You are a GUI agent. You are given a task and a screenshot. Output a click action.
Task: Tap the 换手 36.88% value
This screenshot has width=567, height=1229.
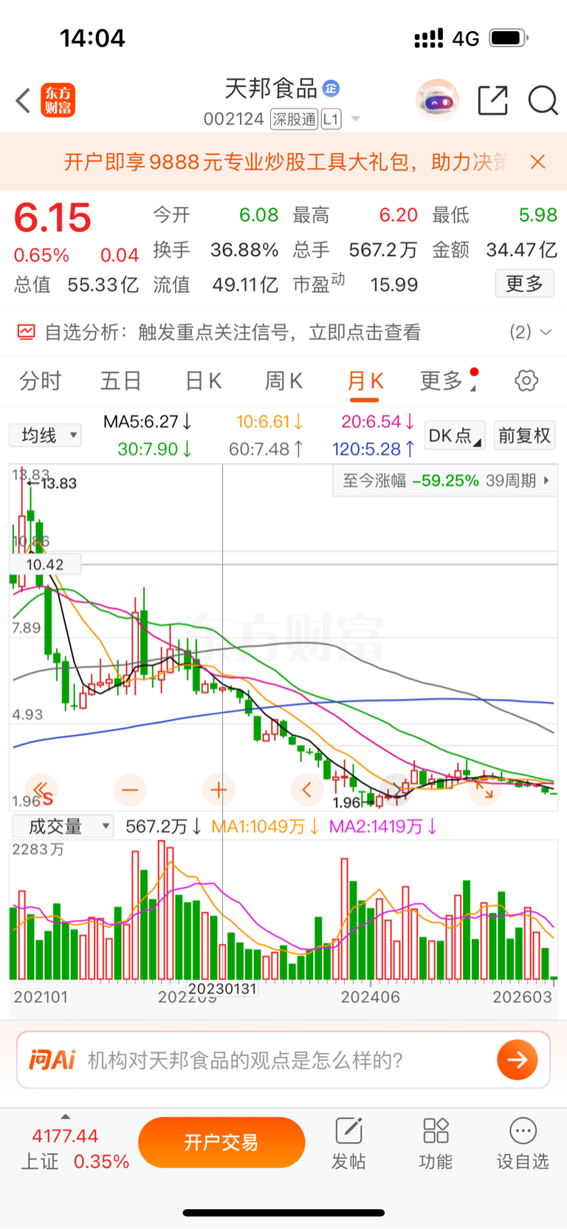[x=216, y=250]
